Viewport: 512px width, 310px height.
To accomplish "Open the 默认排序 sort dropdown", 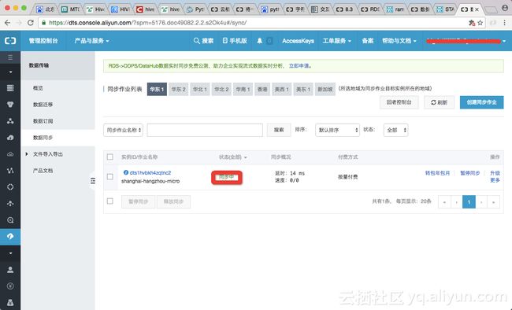I will (337, 130).
